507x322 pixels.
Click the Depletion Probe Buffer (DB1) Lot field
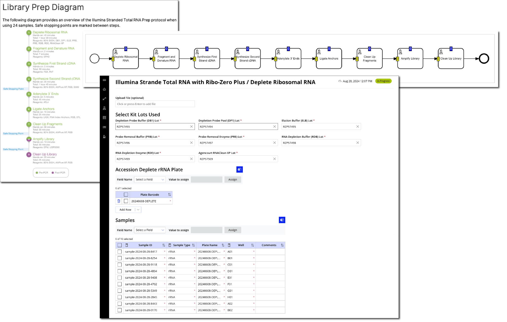tap(155, 127)
